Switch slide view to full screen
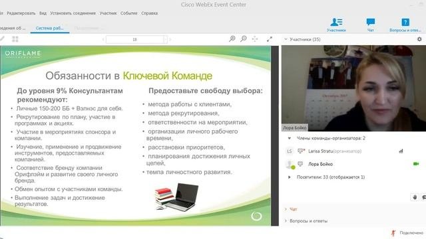Viewport: 426px width, 239px height. [x=269, y=39]
